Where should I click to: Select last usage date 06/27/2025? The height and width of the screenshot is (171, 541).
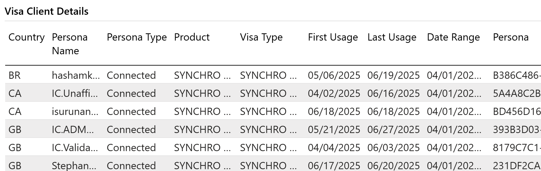click(x=393, y=130)
